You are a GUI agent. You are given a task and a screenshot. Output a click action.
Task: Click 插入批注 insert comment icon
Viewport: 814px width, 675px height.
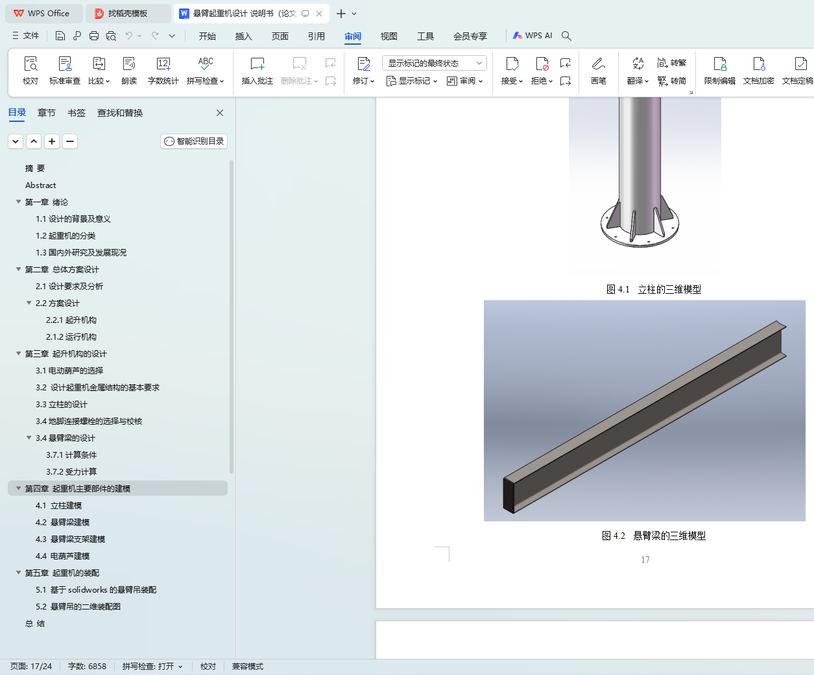257,71
